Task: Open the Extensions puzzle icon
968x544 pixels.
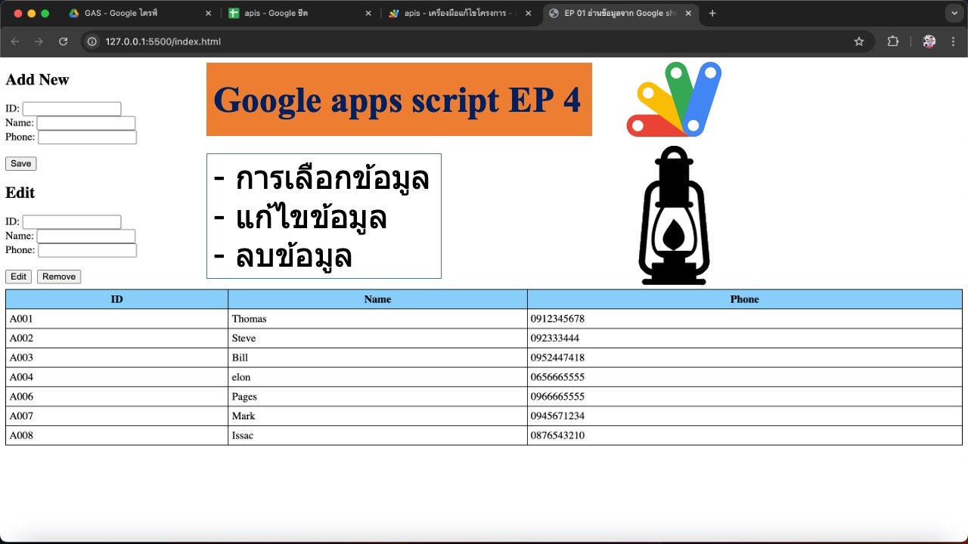Action: click(893, 42)
